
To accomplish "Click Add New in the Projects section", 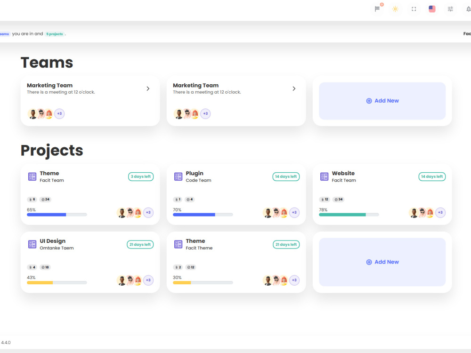I will (x=382, y=262).
